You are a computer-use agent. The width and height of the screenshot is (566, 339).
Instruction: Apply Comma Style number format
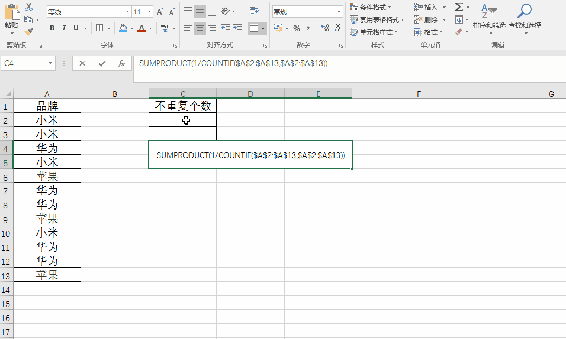click(x=308, y=28)
